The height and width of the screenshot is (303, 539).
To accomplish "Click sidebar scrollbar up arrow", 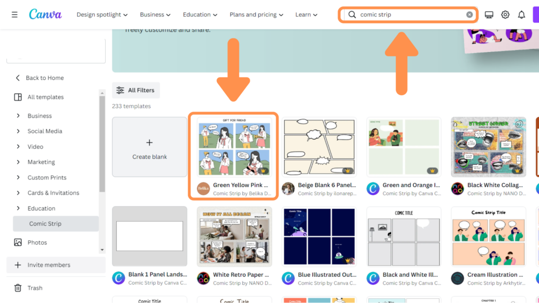I will (102, 93).
